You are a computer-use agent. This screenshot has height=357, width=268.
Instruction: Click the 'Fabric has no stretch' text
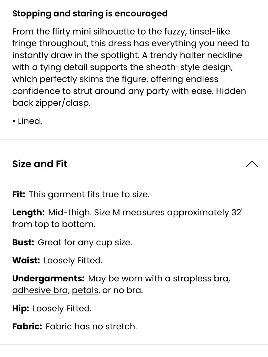[91, 326]
